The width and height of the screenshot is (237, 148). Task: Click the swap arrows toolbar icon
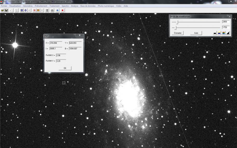tap(17, 10)
